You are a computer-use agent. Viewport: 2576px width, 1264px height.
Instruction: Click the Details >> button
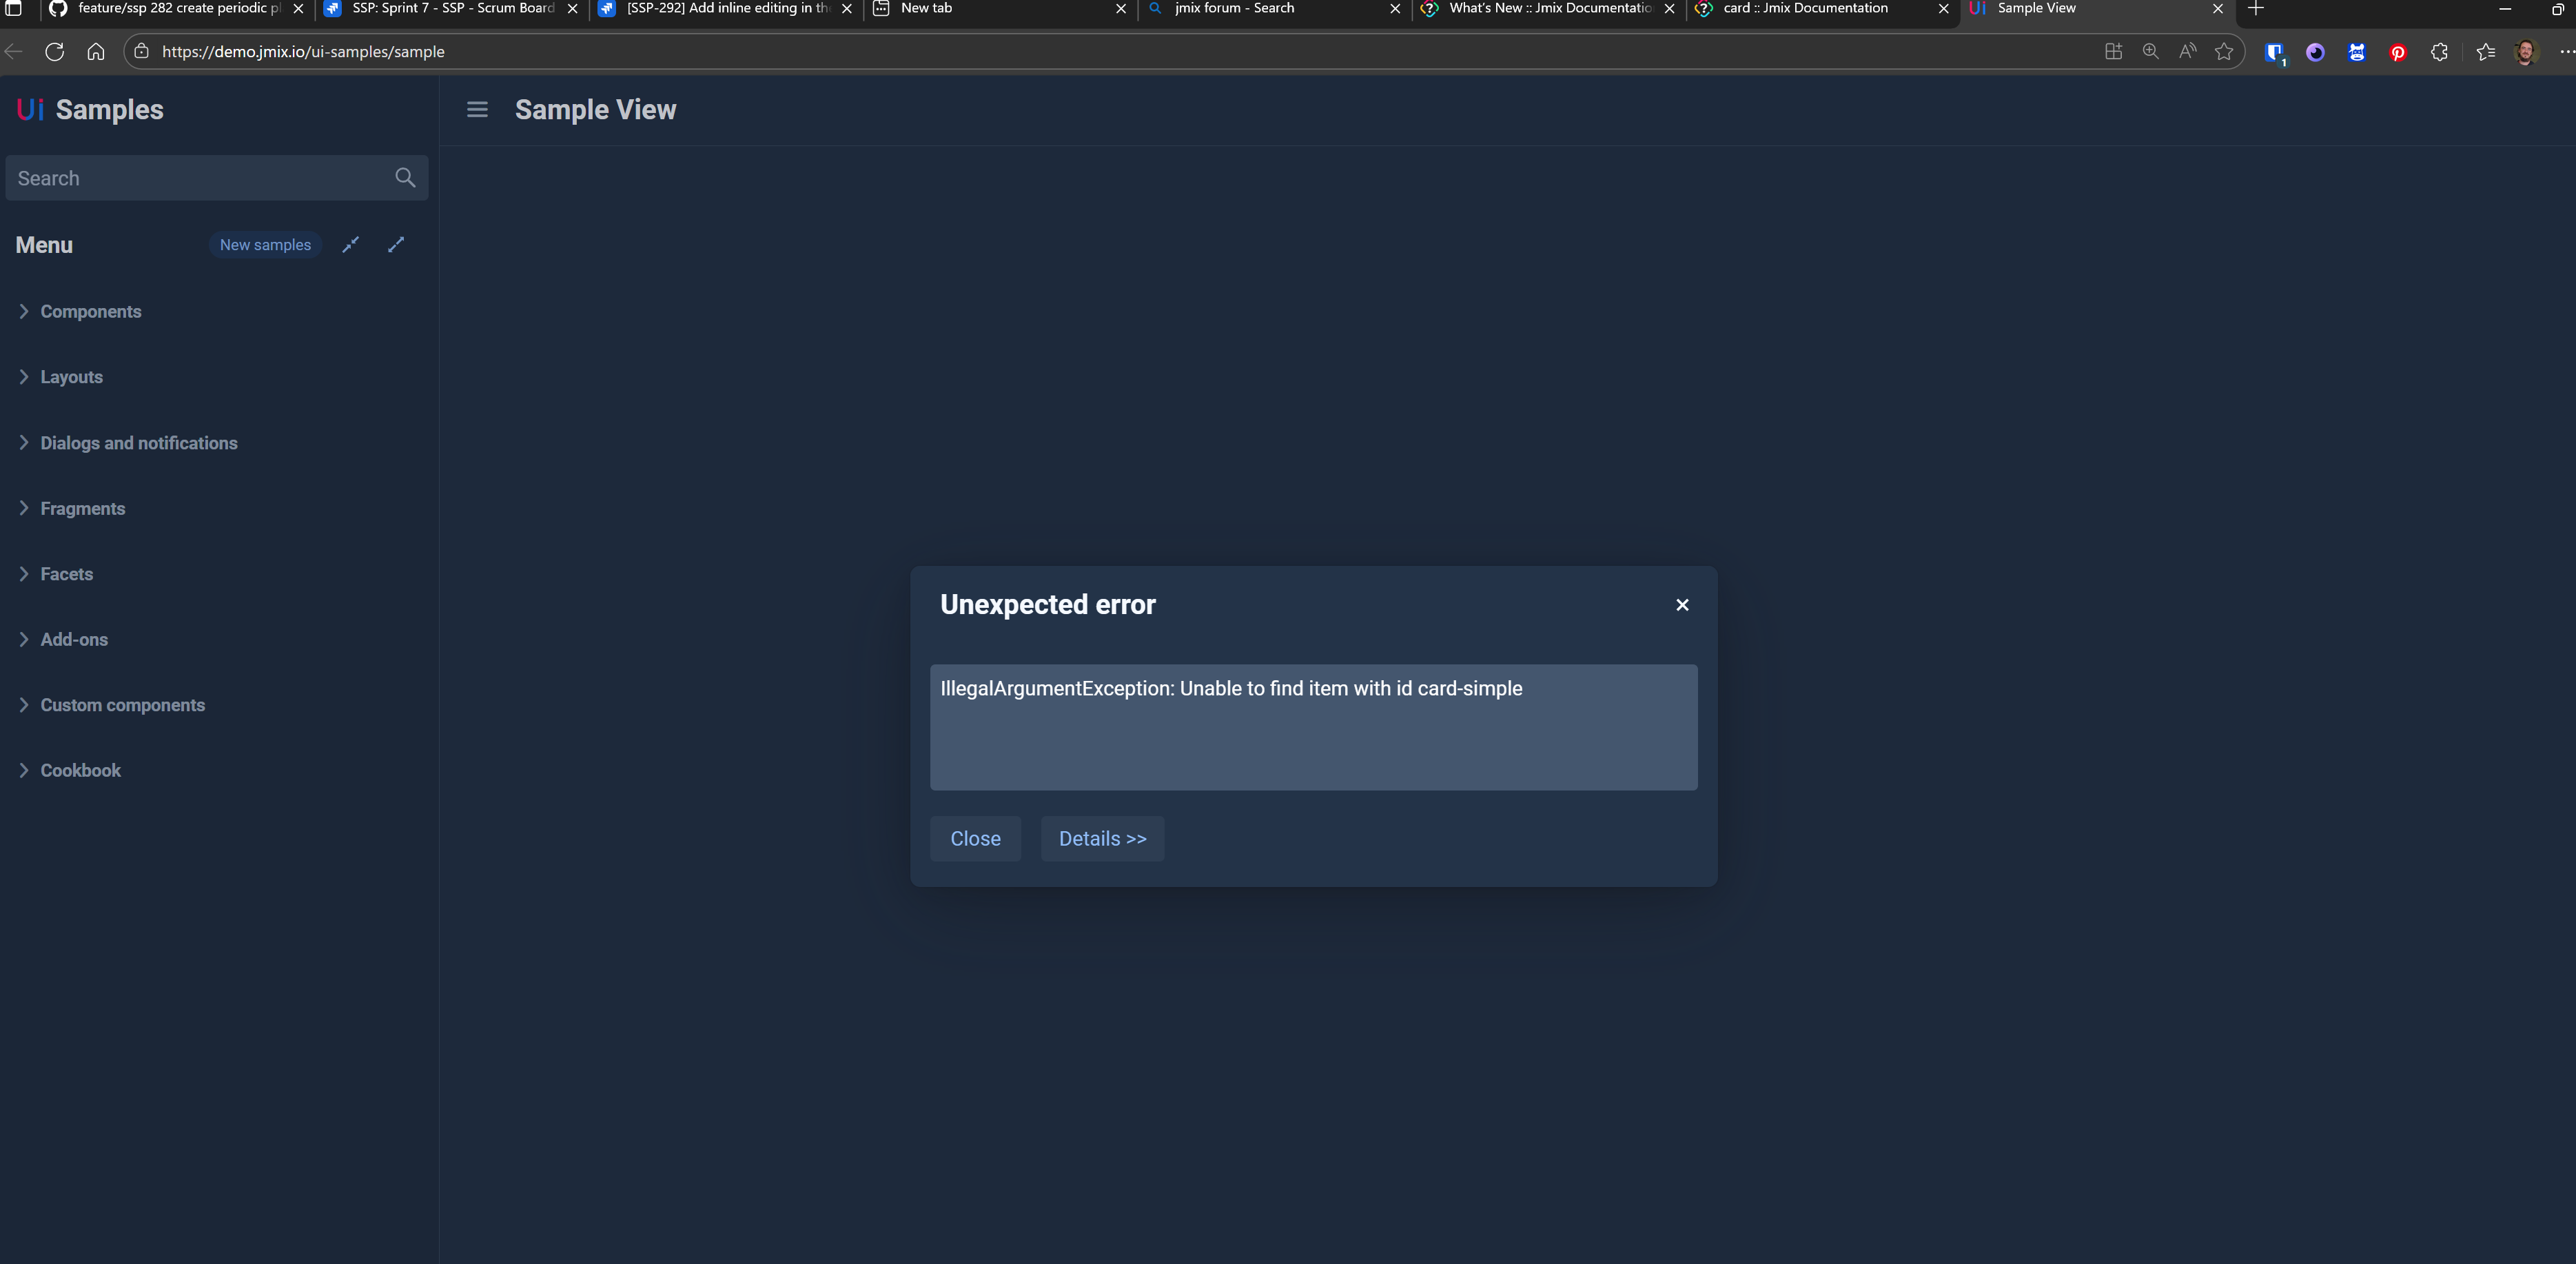pos(1102,839)
